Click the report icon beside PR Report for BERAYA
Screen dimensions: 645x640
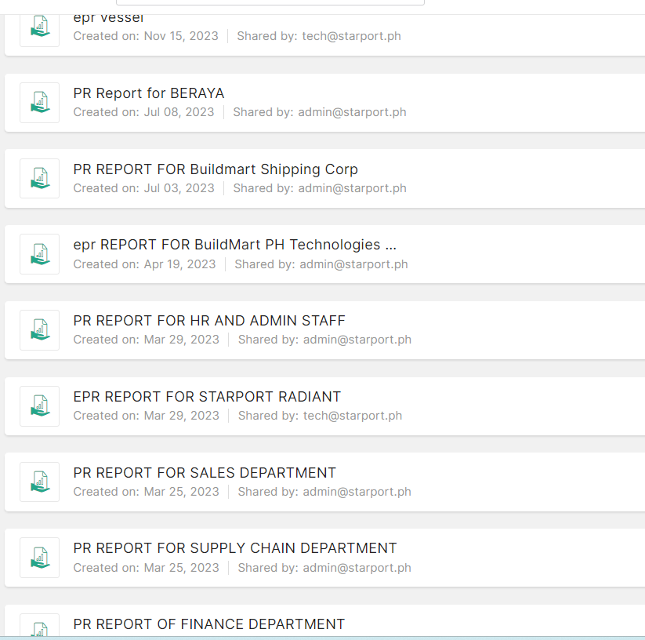pos(39,103)
